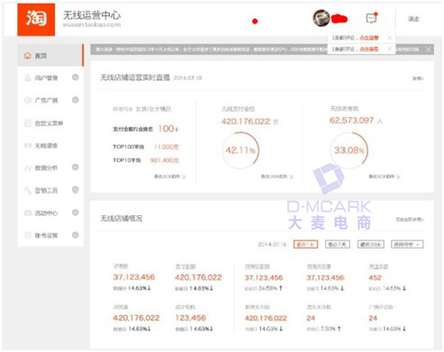Click the coffee-cup user avatar
The width and height of the screenshot is (444, 352).
click(x=322, y=18)
